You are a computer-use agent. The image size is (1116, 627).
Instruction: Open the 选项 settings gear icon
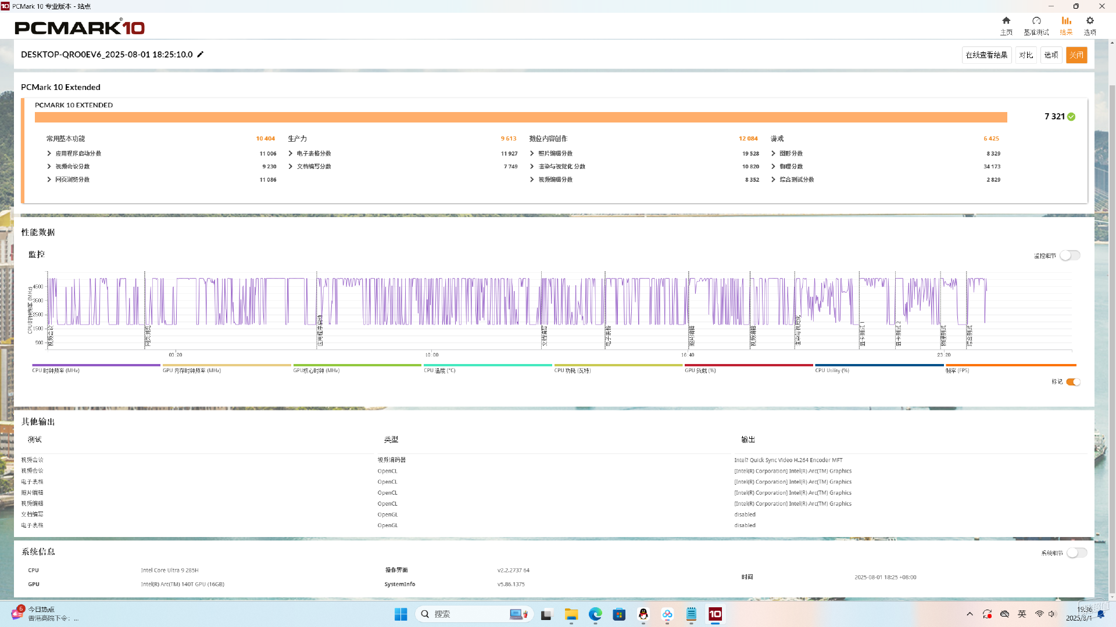click(1090, 21)
